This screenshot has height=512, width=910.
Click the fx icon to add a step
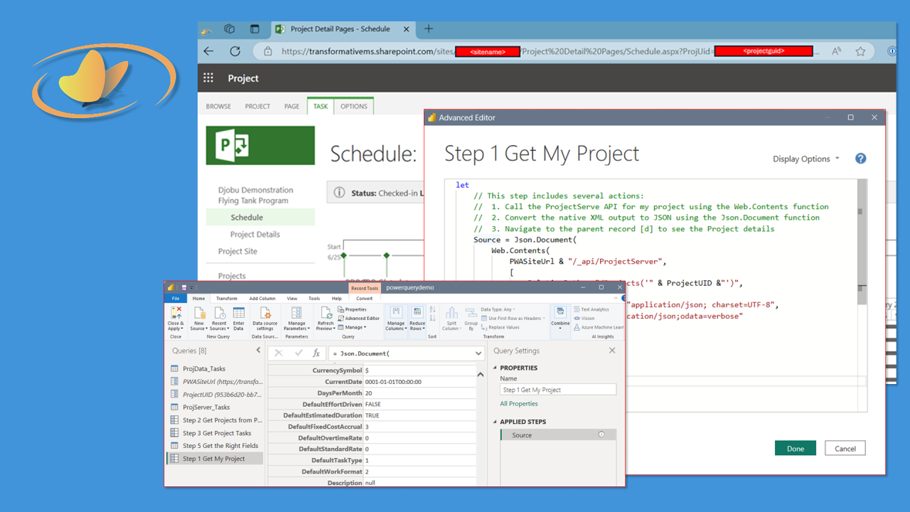click(316, 353)
